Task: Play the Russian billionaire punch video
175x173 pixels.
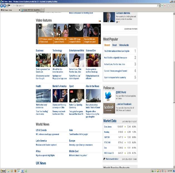Action: pos(91,34)
